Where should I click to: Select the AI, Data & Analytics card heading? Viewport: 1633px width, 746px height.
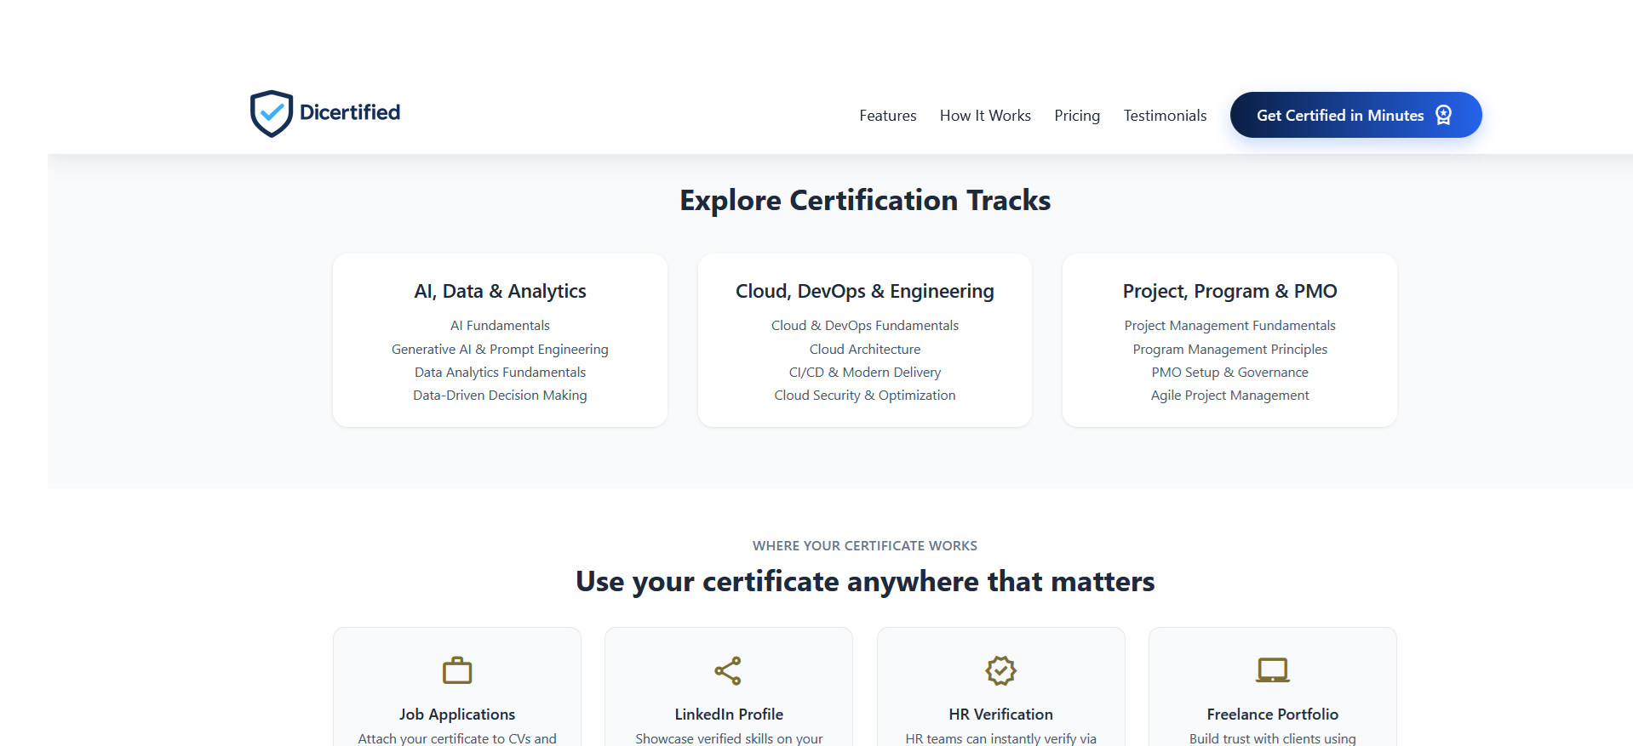tap(500, 291)
